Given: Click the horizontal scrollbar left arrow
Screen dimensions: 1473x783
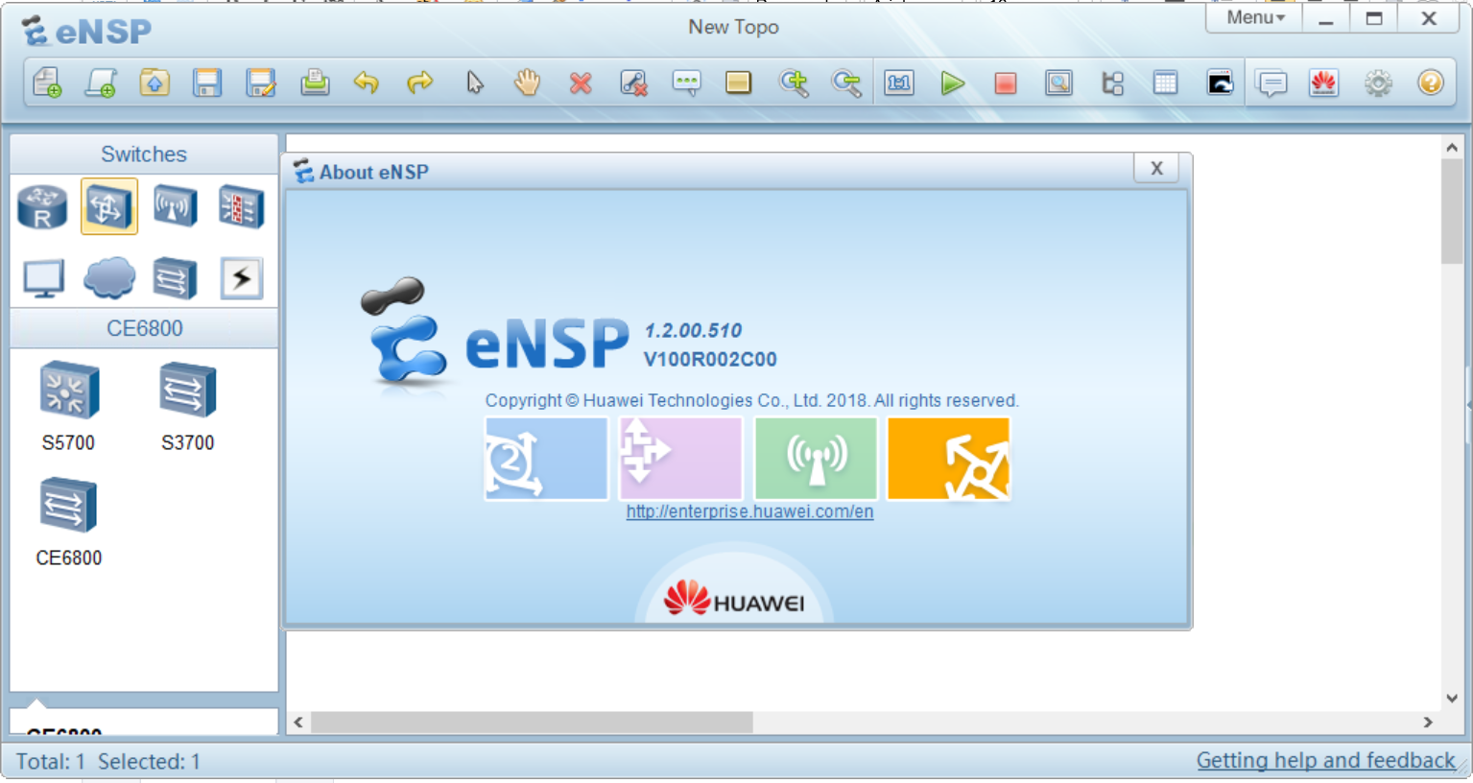Looking at the screenshot, I should pos(298,723).
